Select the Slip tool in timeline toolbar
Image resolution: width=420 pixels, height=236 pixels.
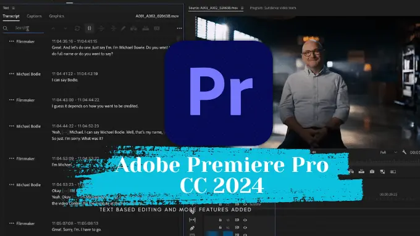click(x=192, y=220)
